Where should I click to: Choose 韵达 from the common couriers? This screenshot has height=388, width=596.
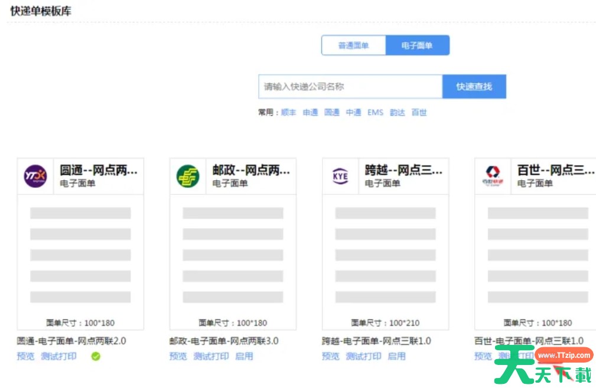[x=397, y=112]
